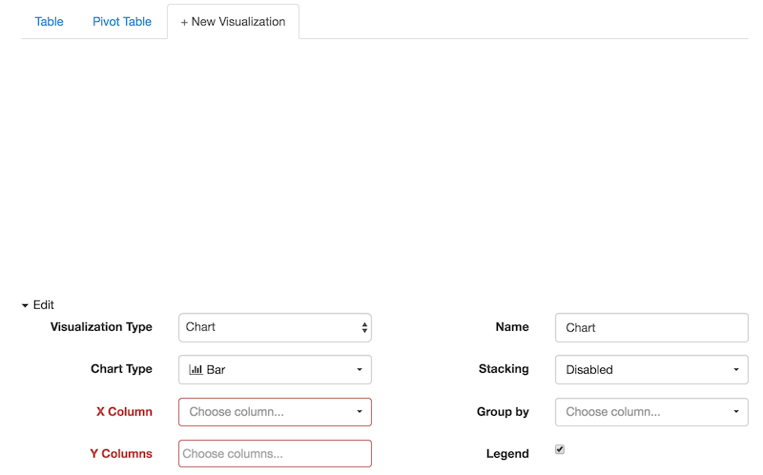Uncheck the Legend checkbox
This screenshot has width=763, height=475.
[560, 449]
